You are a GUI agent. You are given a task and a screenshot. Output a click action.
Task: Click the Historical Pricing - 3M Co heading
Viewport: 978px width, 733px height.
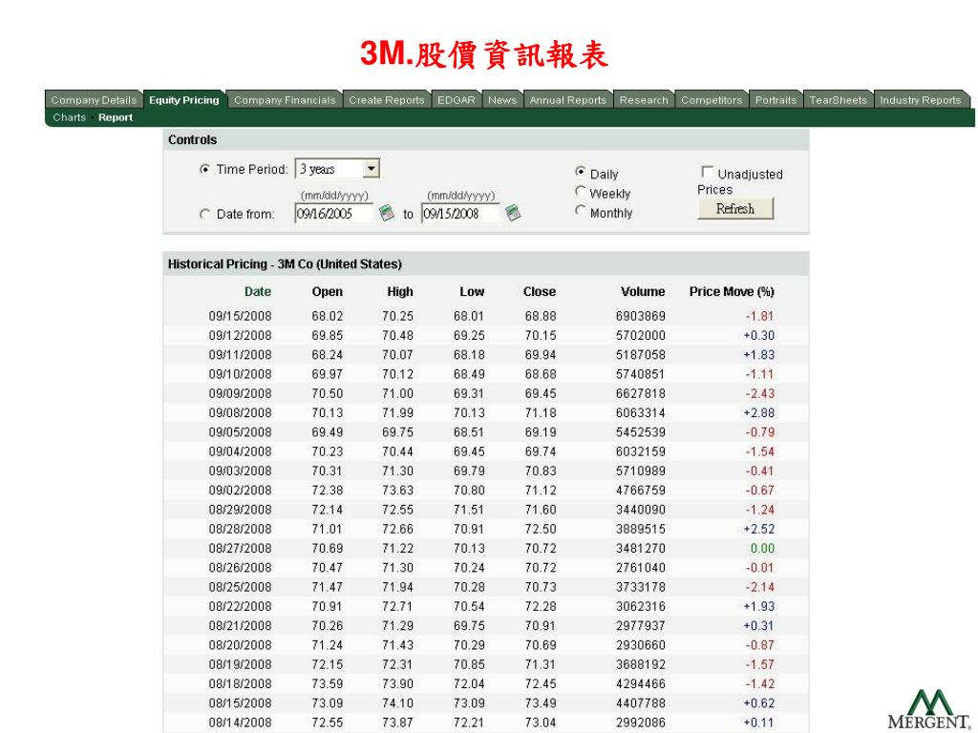point(285,263)
